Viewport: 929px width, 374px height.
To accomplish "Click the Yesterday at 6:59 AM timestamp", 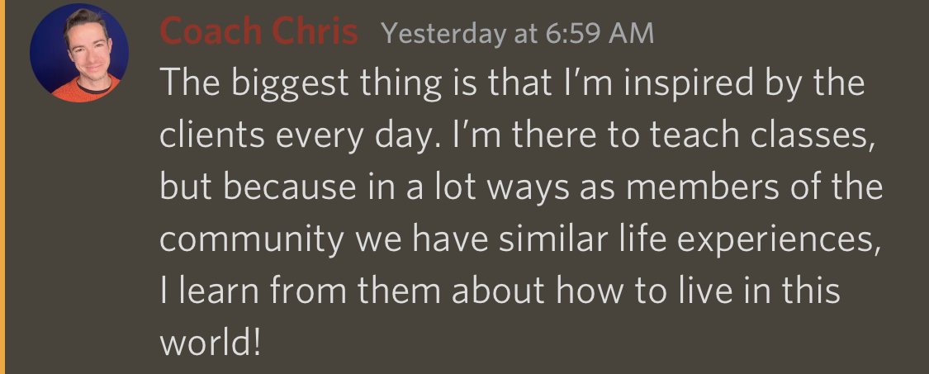I will point(517,32).
